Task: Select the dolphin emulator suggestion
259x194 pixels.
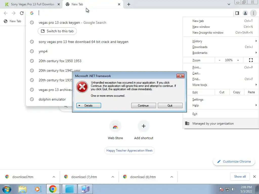Action: [x=52, y=99]
